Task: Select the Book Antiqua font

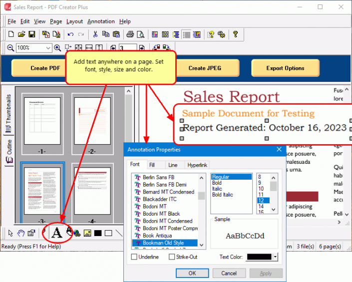Action: point(157,236)
